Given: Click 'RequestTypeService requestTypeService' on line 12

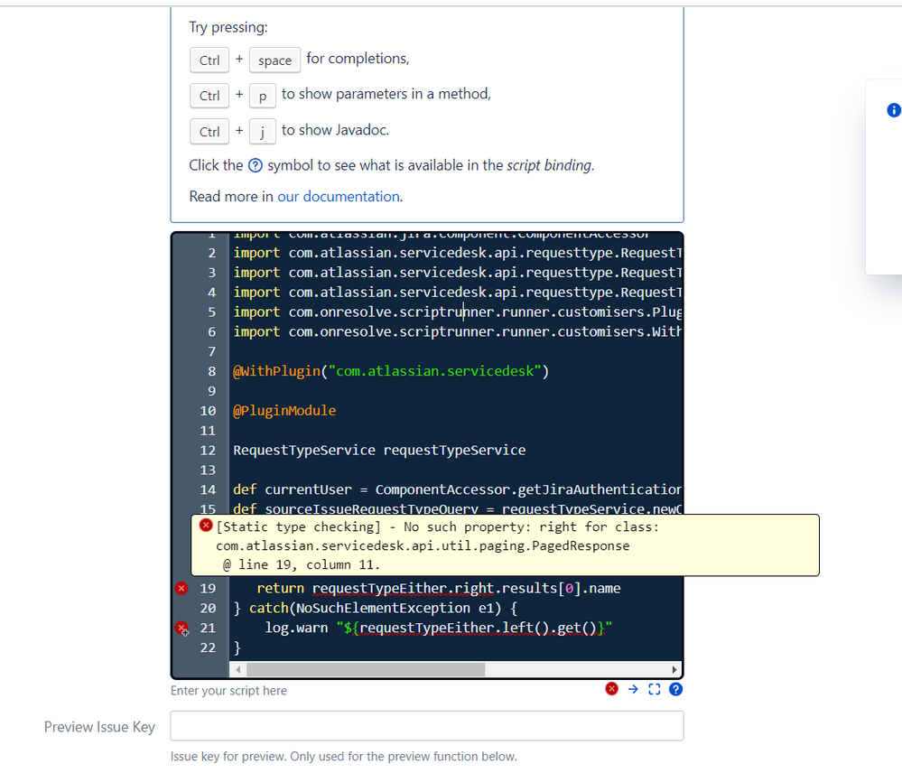Looking at the screenshot, I should (379, 450).
